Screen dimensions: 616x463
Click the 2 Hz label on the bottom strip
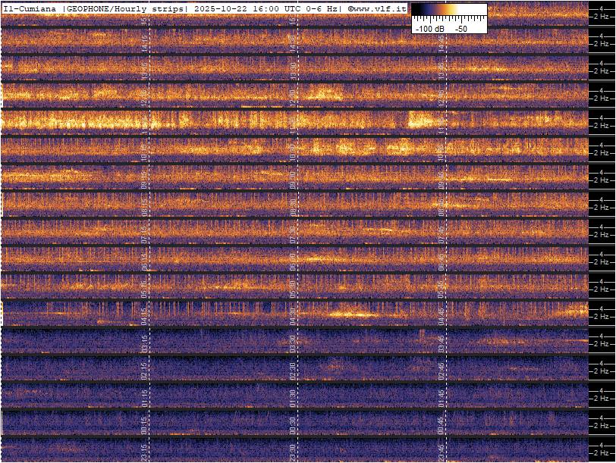pos(601,453)
